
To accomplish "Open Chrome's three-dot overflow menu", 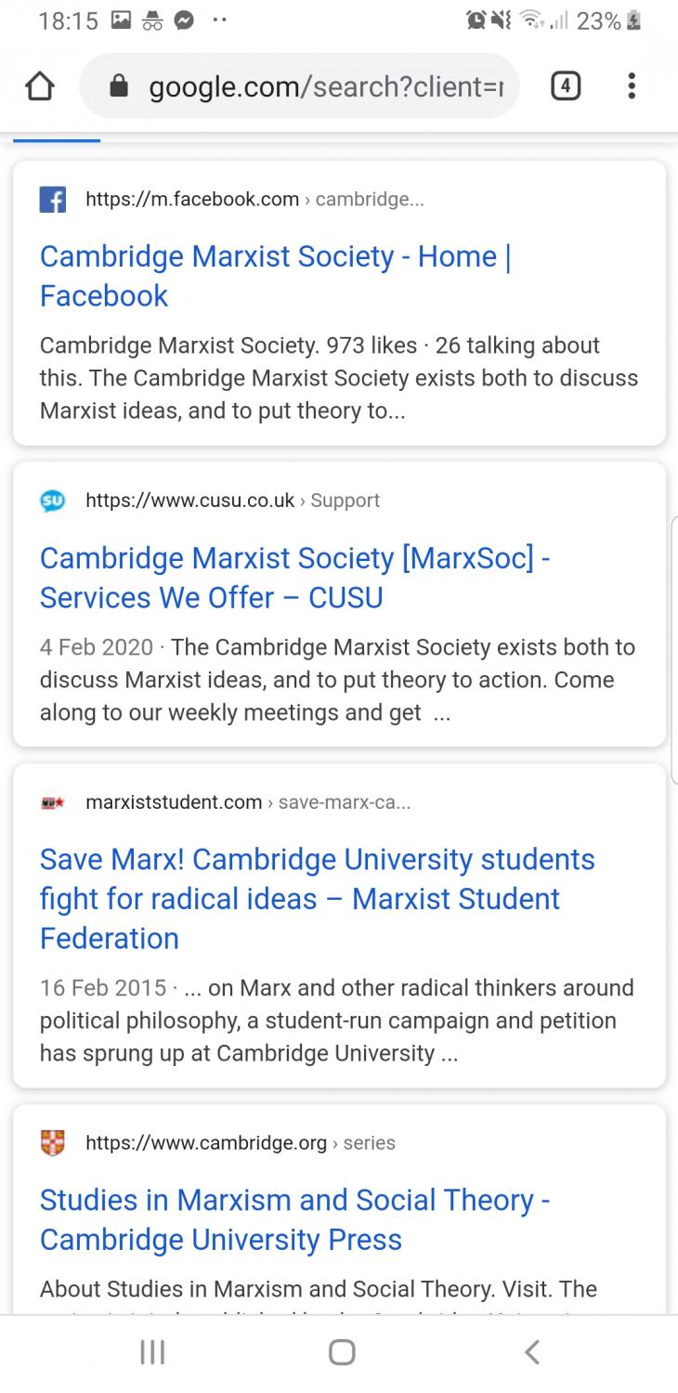I will (632, 86).
